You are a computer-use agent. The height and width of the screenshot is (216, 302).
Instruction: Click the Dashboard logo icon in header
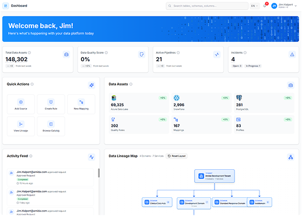click(5, 6)
